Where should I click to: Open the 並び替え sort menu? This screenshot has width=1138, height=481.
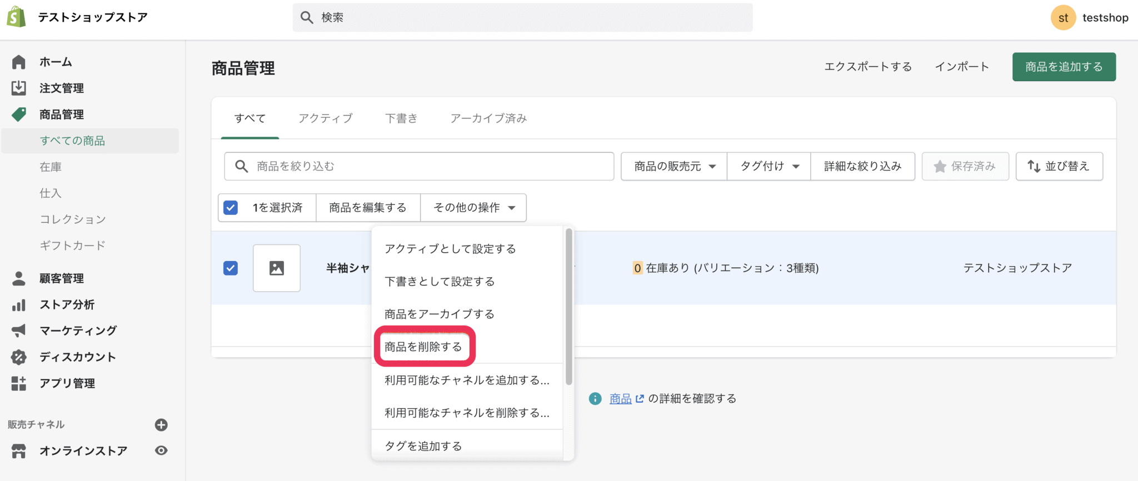(x=1059, y=166)
